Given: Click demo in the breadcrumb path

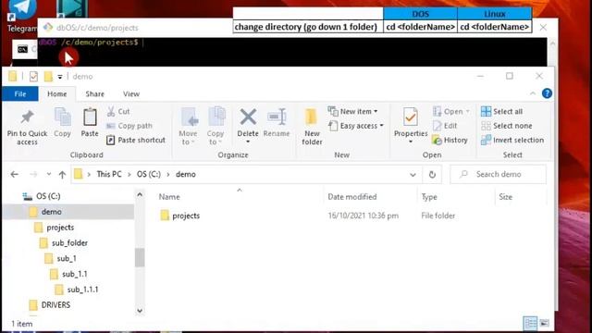Looking at the screenshot, I should [x=186, y=174].
